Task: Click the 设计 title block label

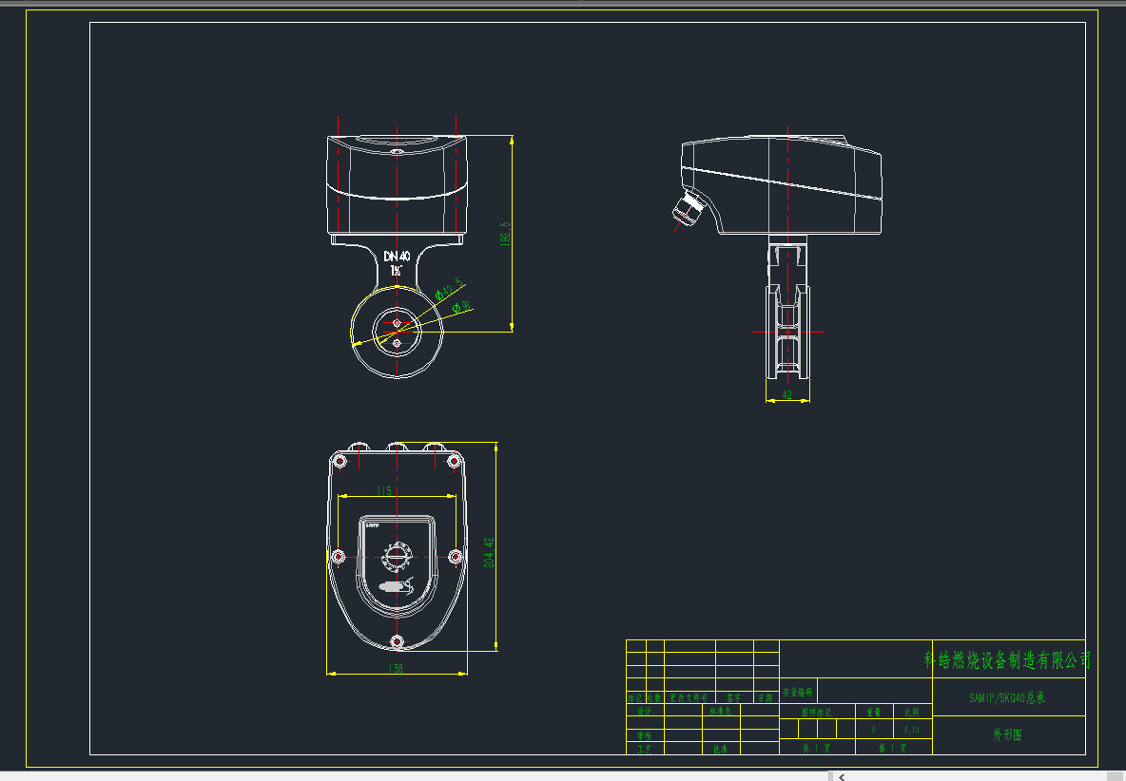Action: (644, 712)
